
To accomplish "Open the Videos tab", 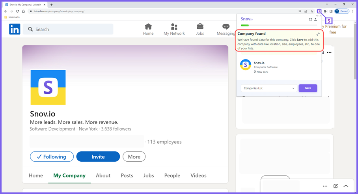I will tap(198, 175).
